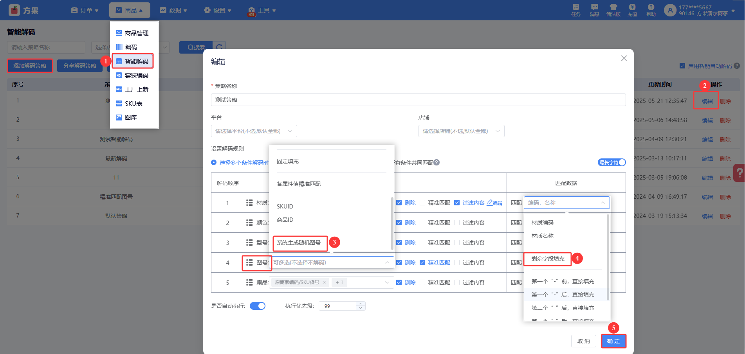
Task: Click the 取消 cancel button
Action: (583, 341)
